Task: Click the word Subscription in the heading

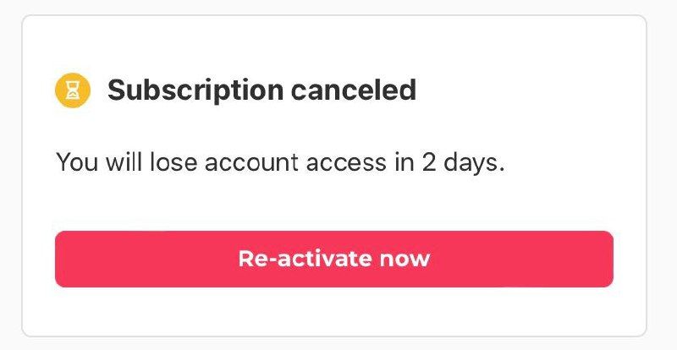Action: [195, 90]
